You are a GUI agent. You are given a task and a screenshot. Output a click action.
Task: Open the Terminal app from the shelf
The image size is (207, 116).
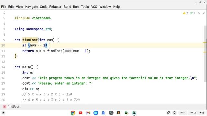point(111,113)
